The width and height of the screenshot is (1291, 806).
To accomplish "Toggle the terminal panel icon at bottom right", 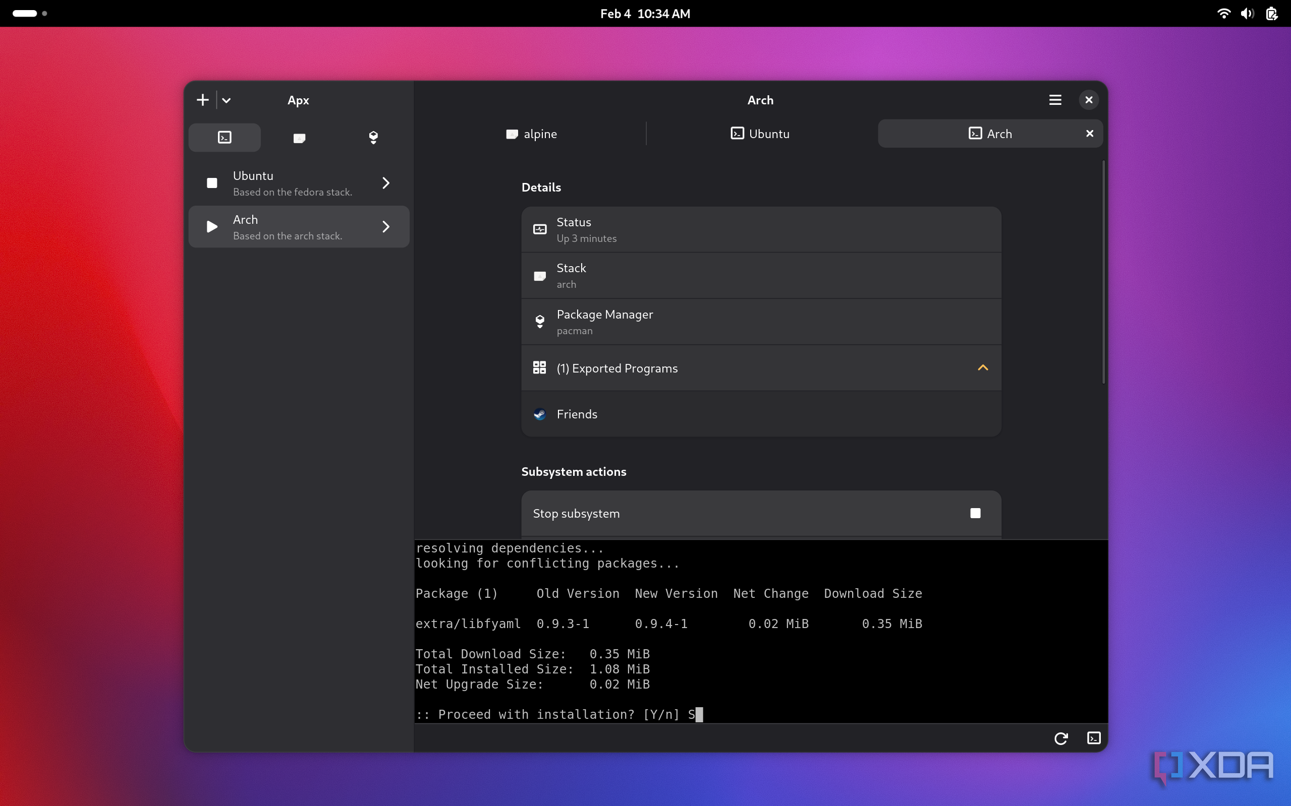I will (x=1094, y=738).
